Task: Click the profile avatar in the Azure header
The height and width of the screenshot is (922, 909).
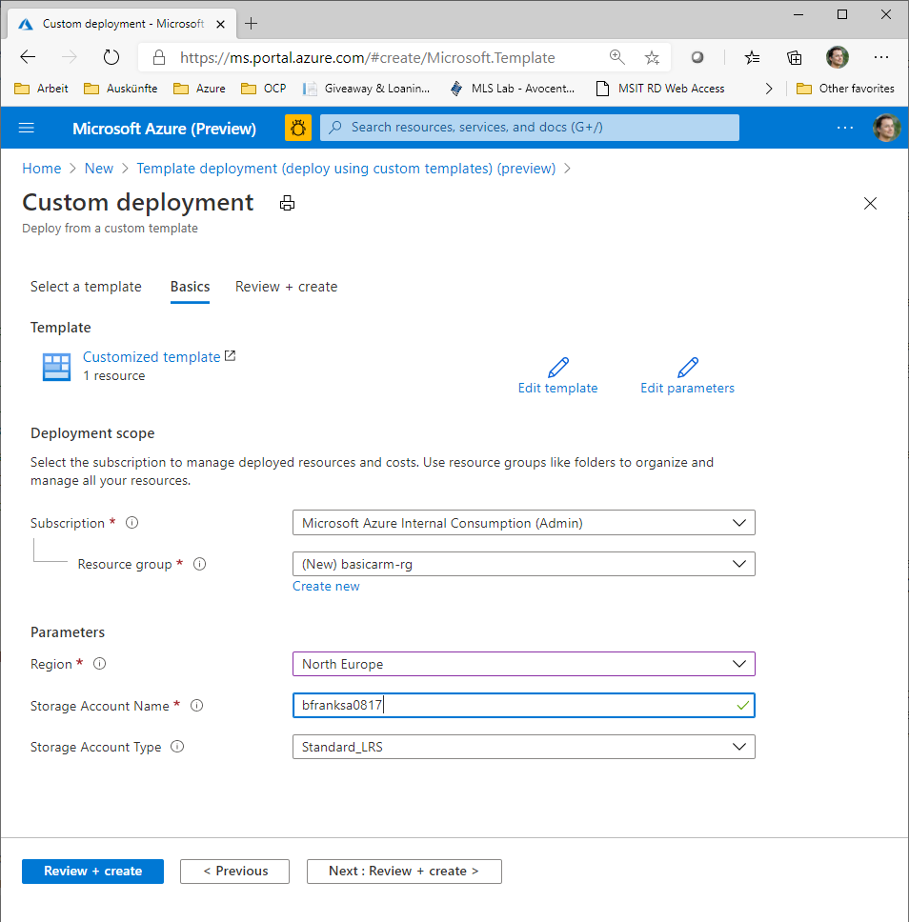Action: 887,127
